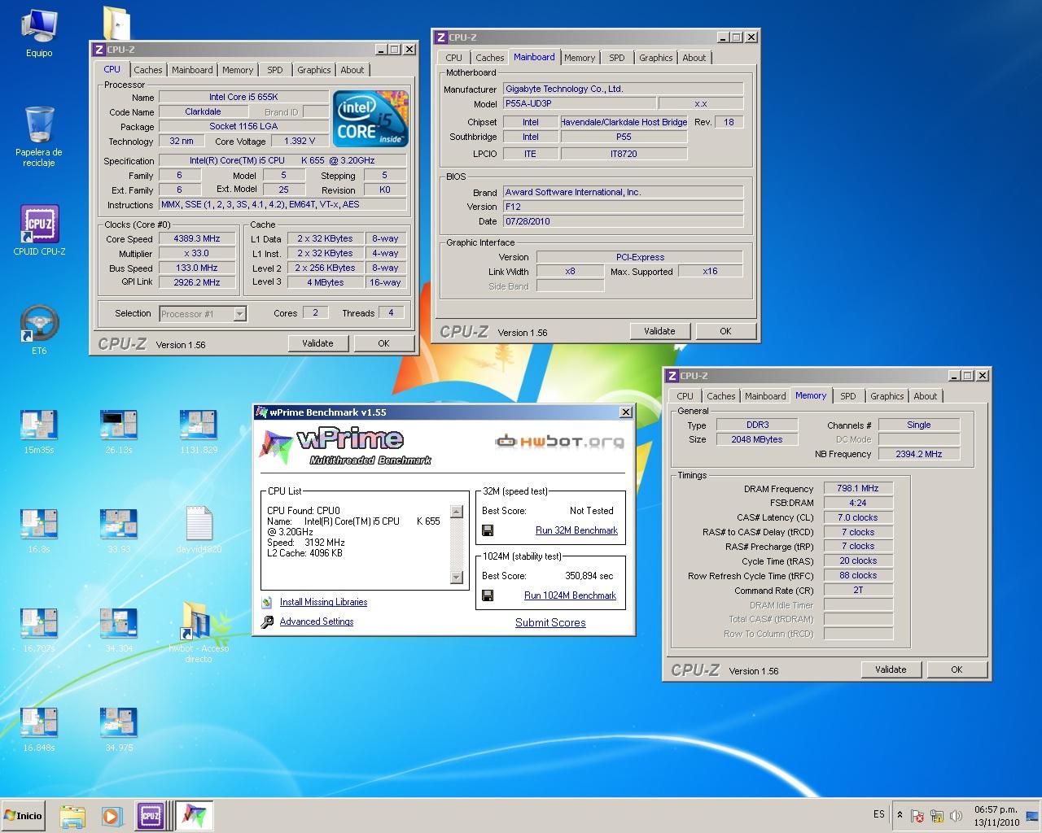Open SPD tab in CPU tab window
The height and width of the screenshot is (833, 1042).
(275, 70)
